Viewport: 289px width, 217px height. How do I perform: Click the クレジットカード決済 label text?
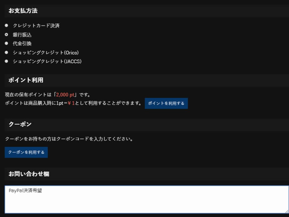pyautogui.click(x=36, y=26)
